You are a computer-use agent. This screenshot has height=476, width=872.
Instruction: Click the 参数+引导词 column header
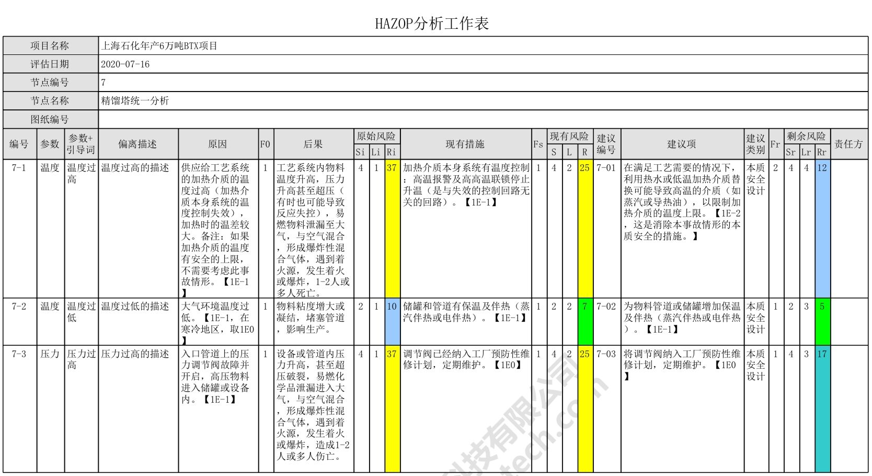tap(81, 144)
